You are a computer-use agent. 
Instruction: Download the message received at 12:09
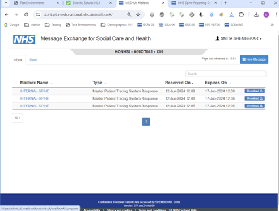(x=255, y=91)
